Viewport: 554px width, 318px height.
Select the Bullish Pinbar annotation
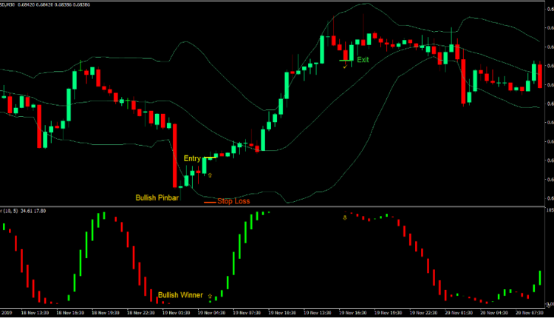[157, 197]
